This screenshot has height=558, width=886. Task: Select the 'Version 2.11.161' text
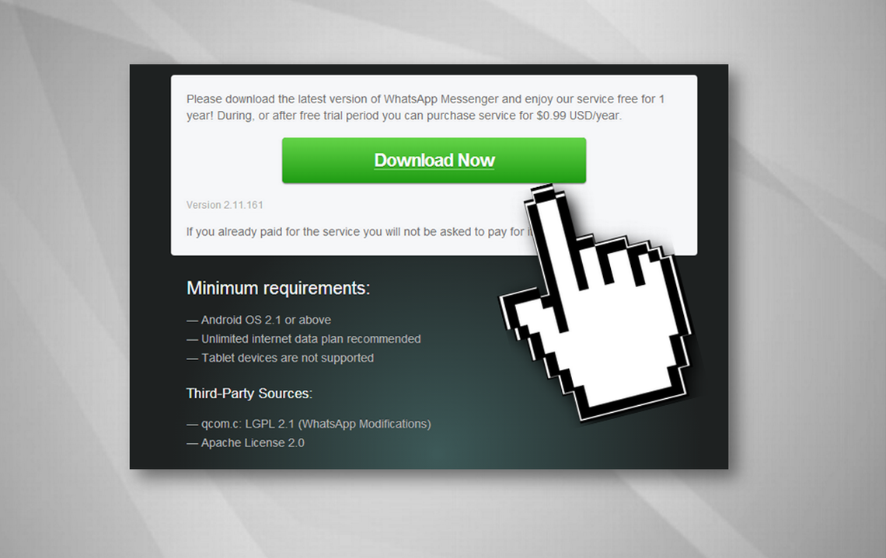(x=225, y=205)
